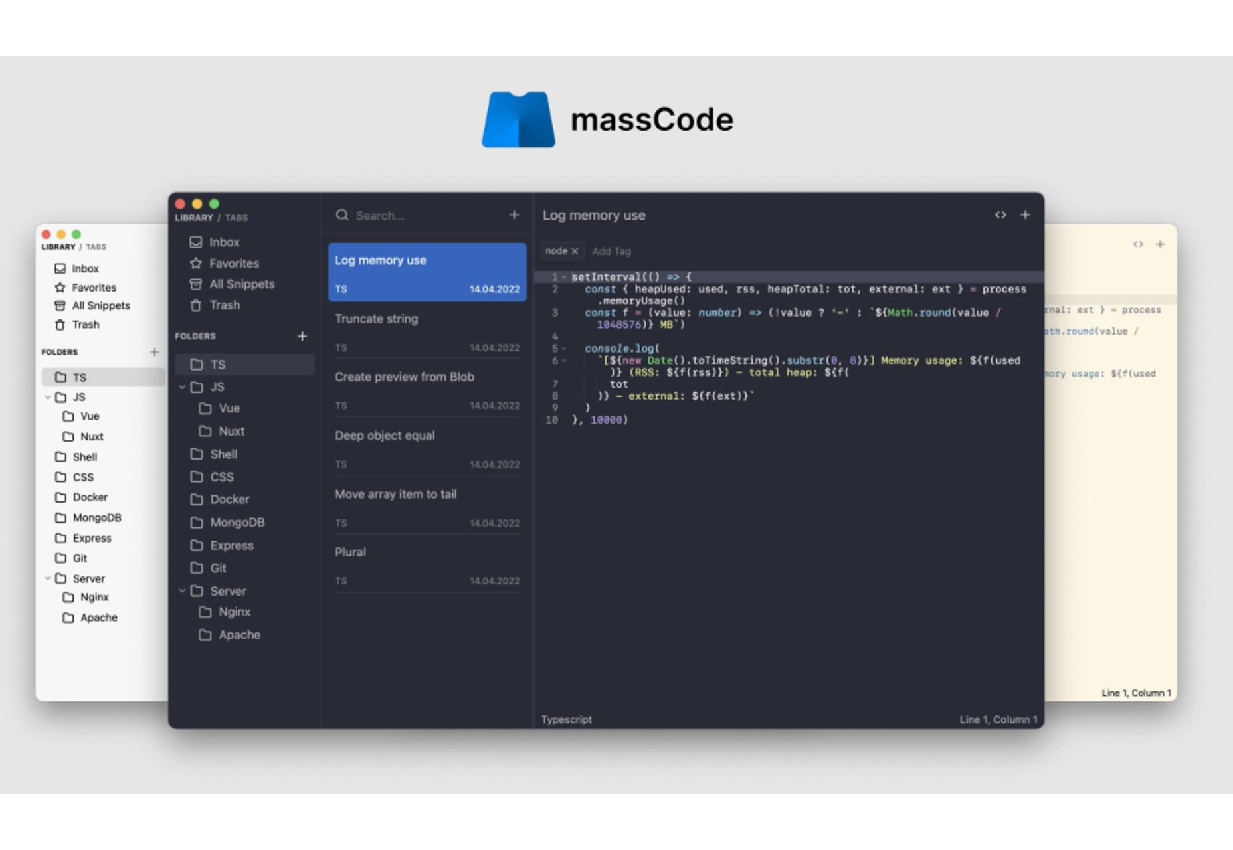The width and height of the screenshot is (1233, 850).
Task: Collapse Server folder in dark window
Action: (x=182, y=591)
